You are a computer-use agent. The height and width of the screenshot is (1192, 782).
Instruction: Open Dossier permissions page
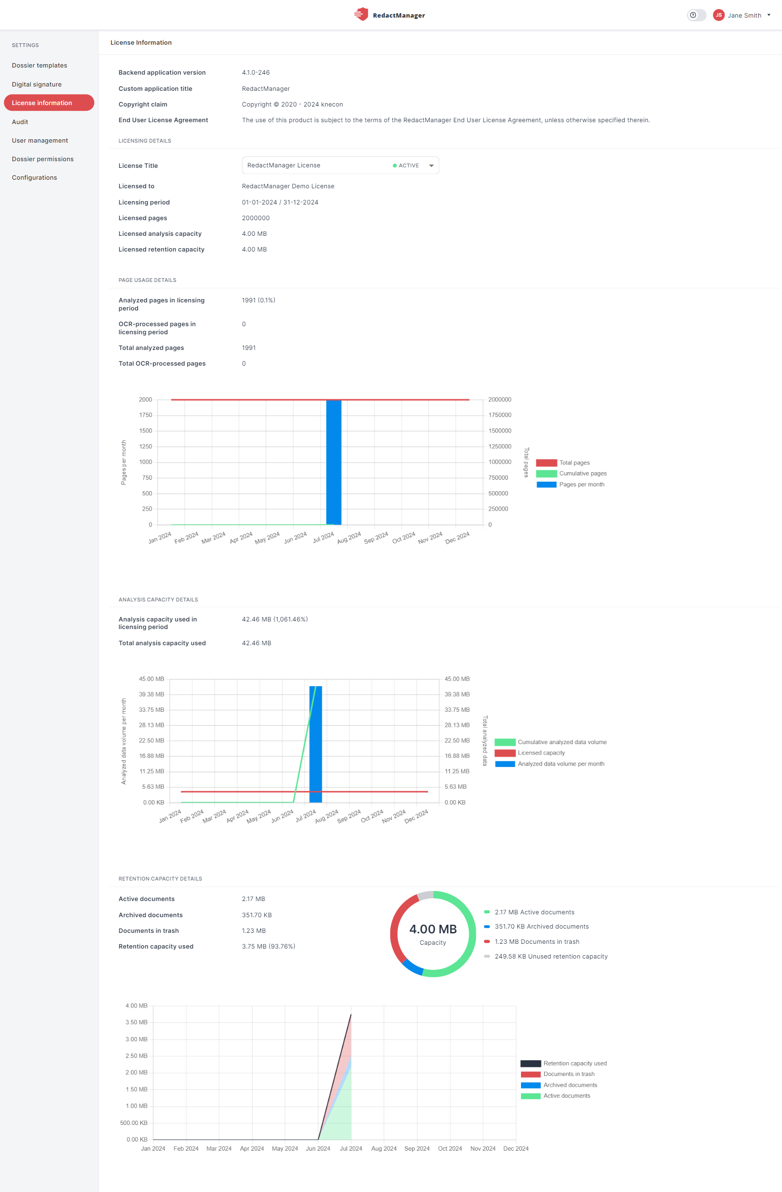click(x=43, y=159)
